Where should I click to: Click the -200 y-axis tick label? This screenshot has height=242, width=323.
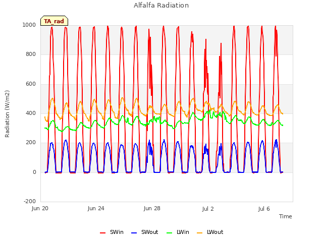coord(30,201)
